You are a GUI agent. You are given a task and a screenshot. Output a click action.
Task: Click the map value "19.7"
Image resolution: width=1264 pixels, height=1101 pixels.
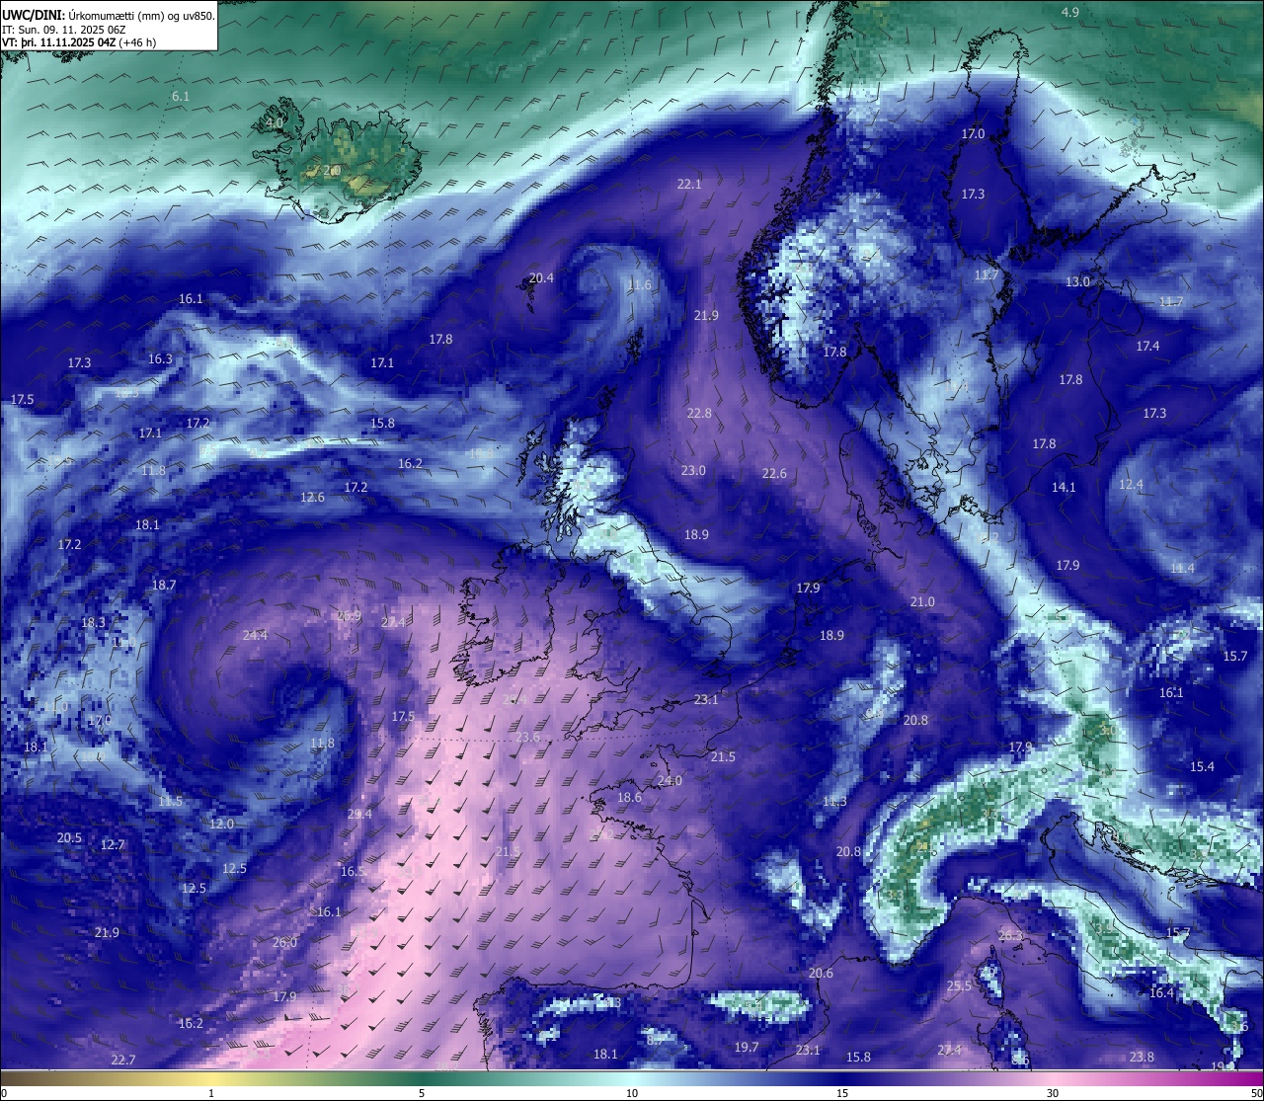747,1047
